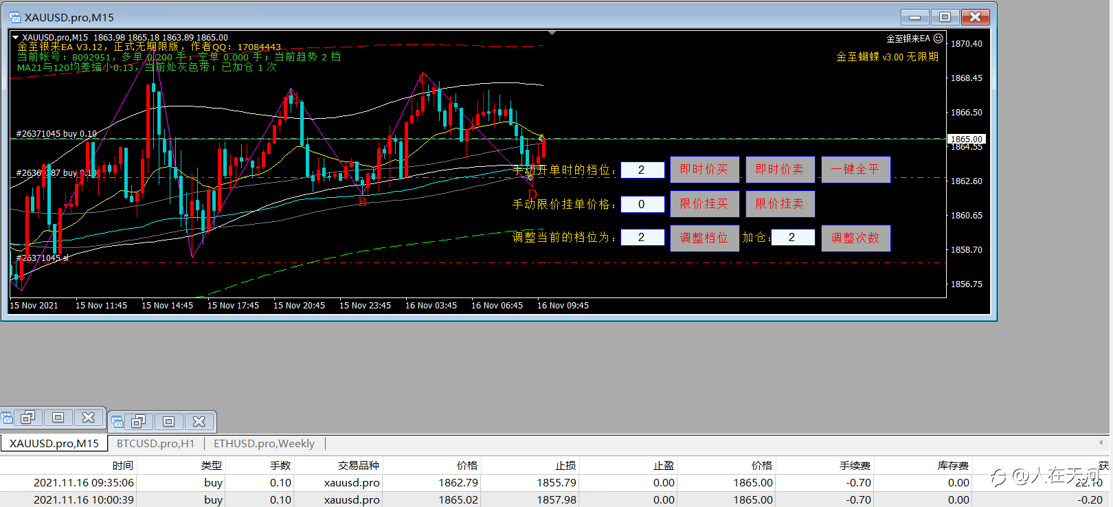
Task: Click the 交易品种 column header
Action: click(x=338, y=466)
